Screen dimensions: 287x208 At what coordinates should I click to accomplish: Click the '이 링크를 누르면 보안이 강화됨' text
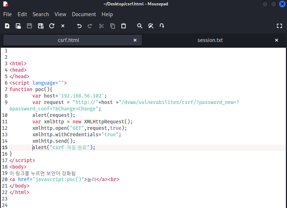[x=42, y=173]
